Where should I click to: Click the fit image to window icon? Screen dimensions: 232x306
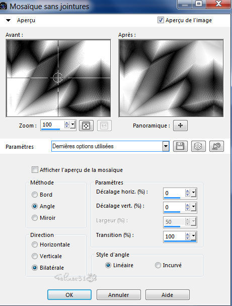(x=86, y=126)
